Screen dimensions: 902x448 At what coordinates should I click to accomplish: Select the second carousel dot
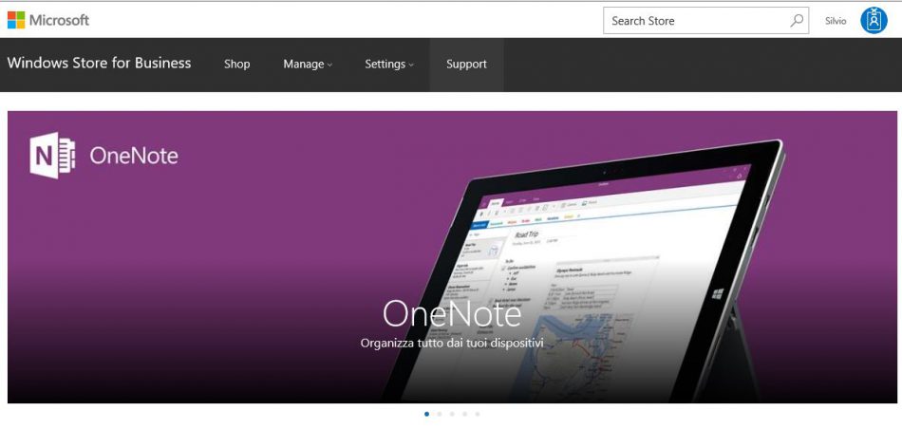point(440,414)
